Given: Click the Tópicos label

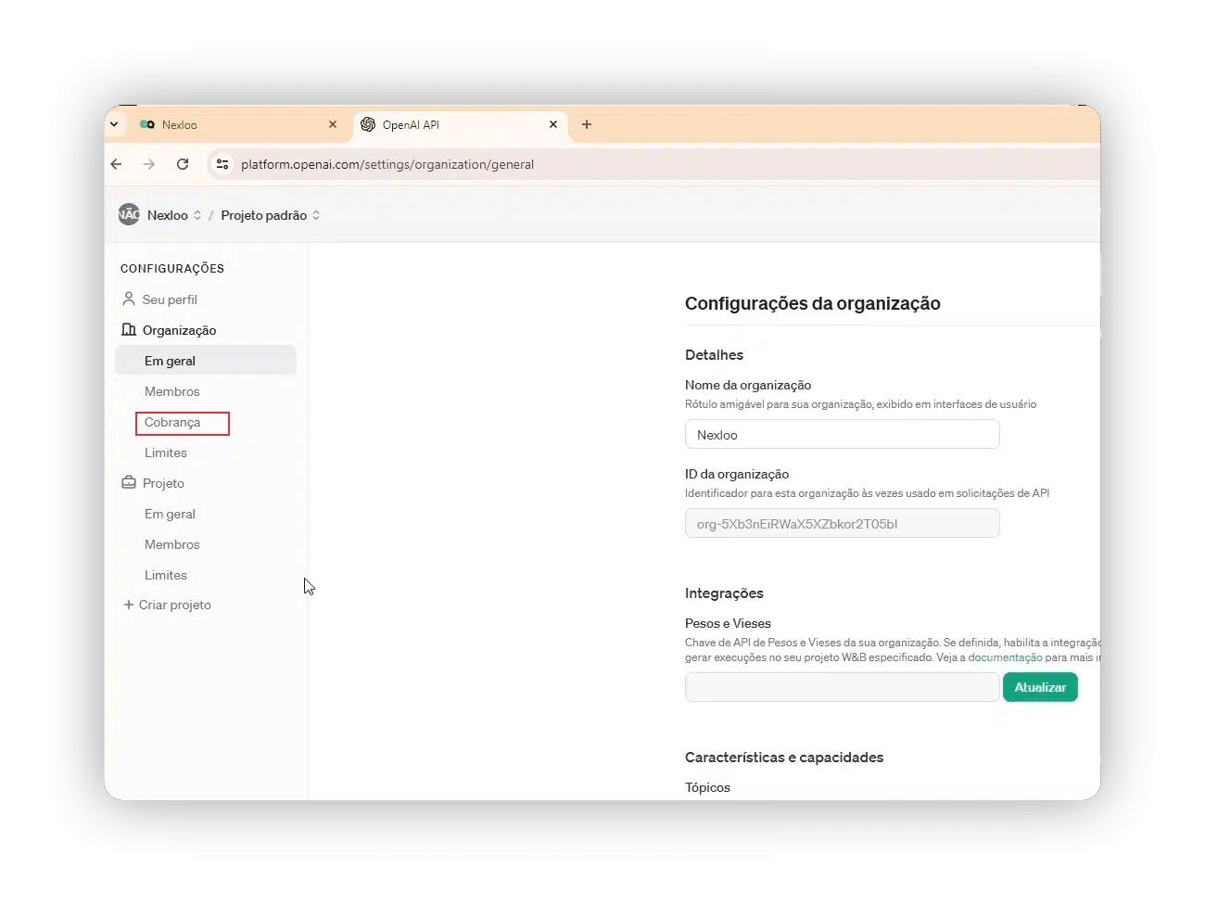Looking at the screenshot, I should pos(707,787).
